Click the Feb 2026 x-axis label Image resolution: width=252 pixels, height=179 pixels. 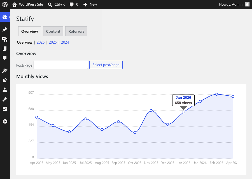pyautogui.click(x=216, y=163)
